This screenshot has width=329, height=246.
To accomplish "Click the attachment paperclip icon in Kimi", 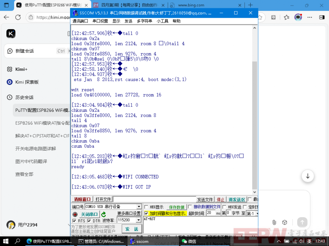I will (x=274, y=222).
